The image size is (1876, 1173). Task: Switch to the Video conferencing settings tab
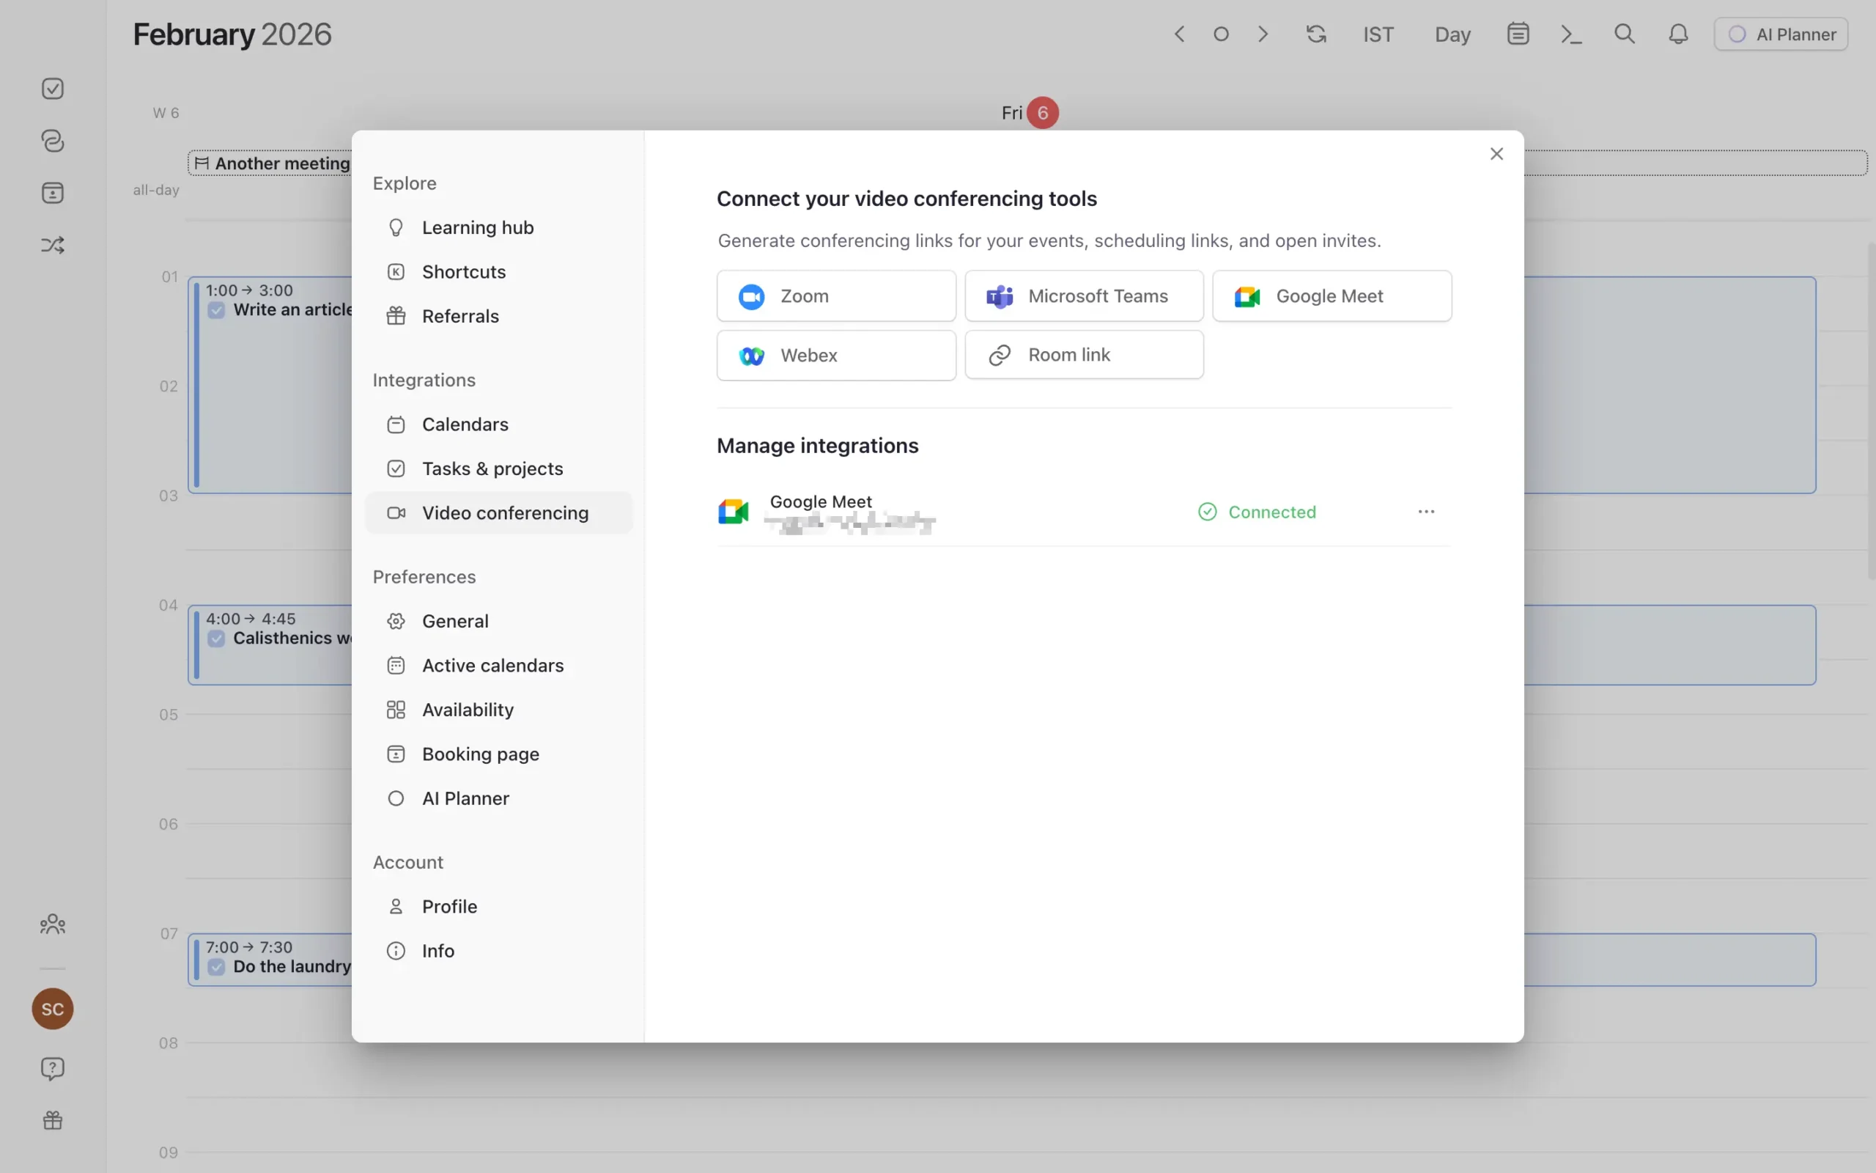[x=505, y=512]
